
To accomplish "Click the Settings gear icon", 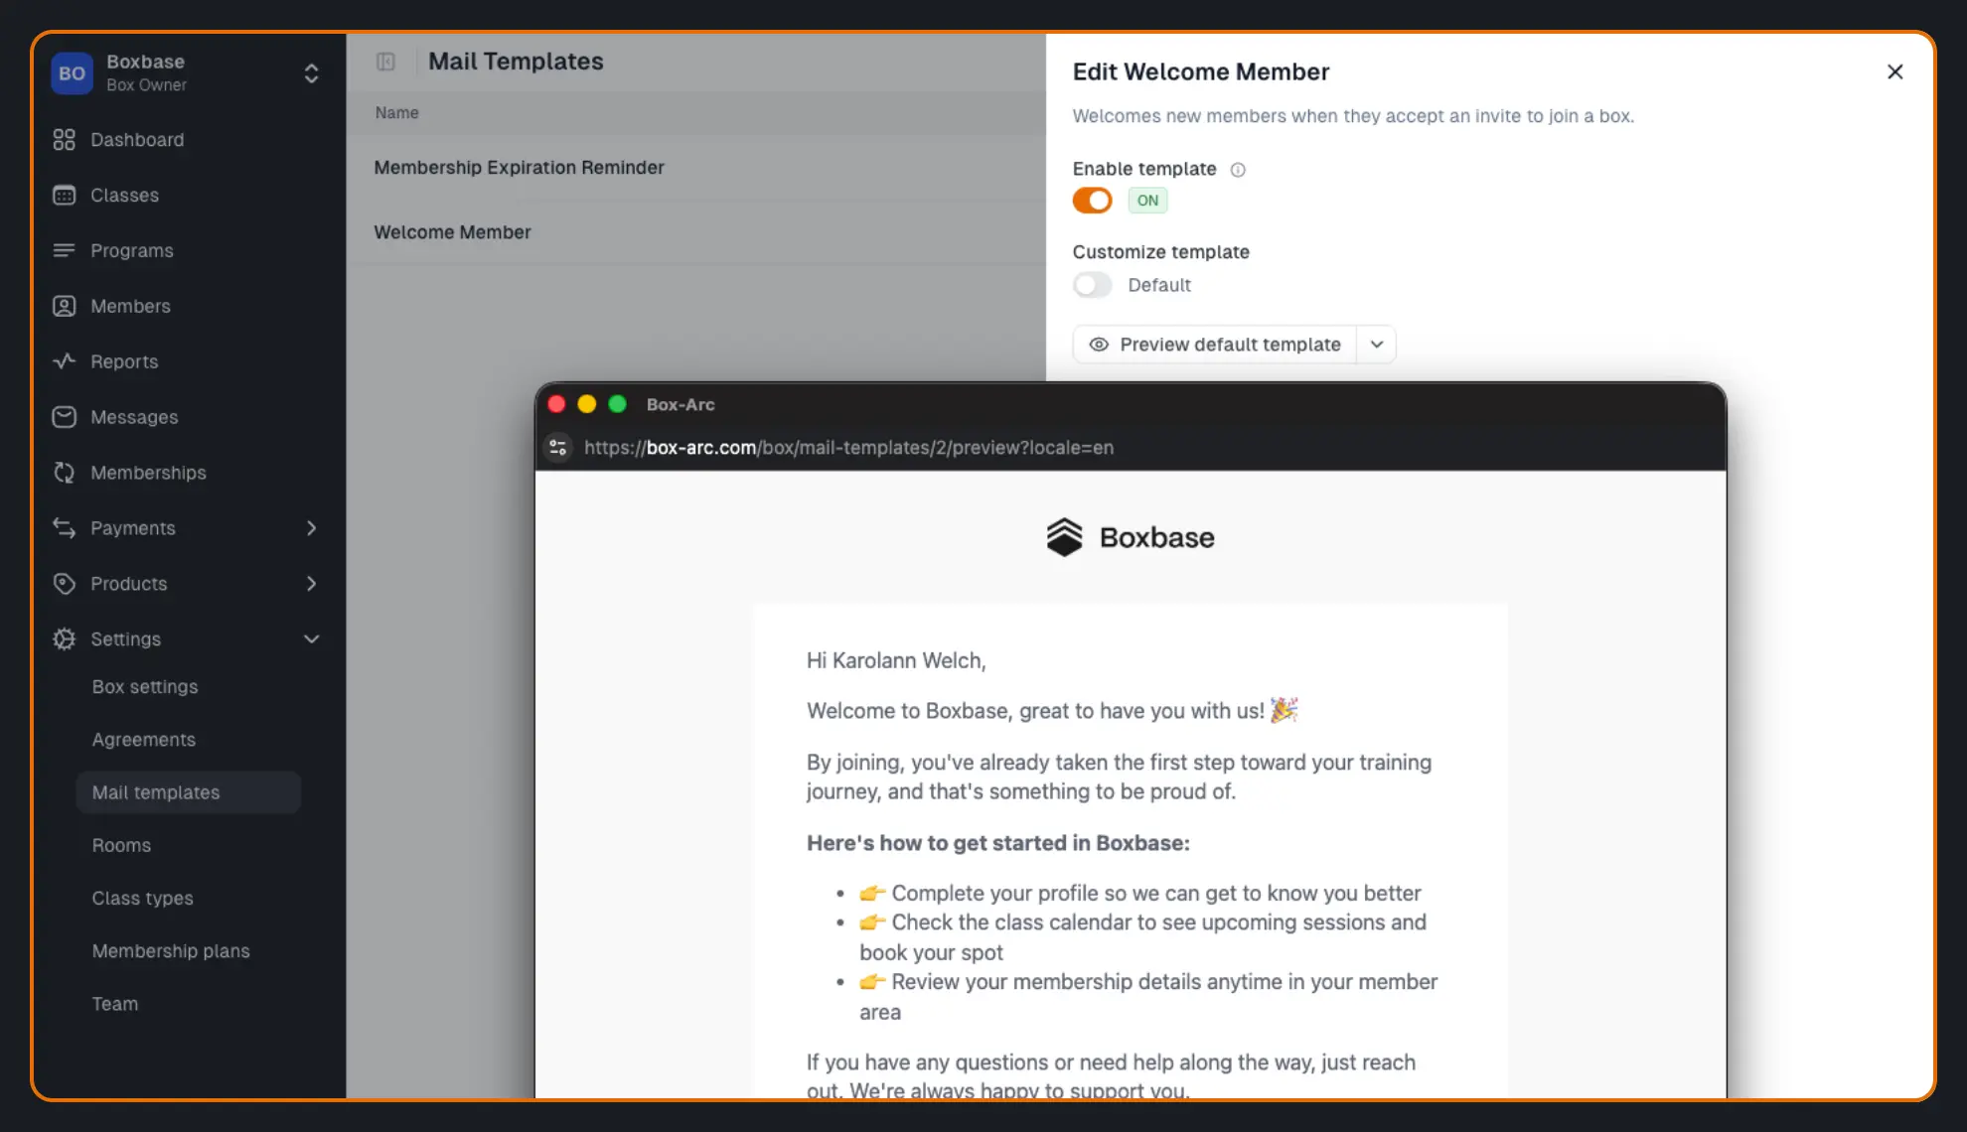I will point(65,638).
